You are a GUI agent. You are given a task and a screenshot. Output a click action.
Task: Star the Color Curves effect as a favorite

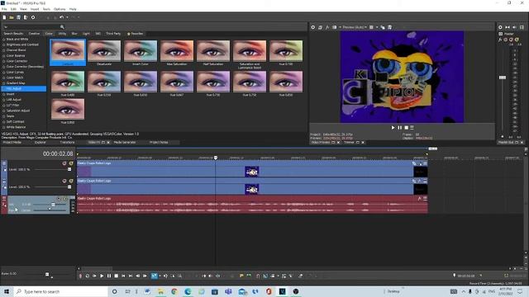tap(4, 73)
